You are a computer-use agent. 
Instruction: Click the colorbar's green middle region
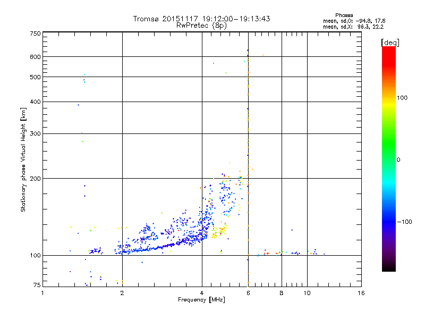click(x=389, y=144)
